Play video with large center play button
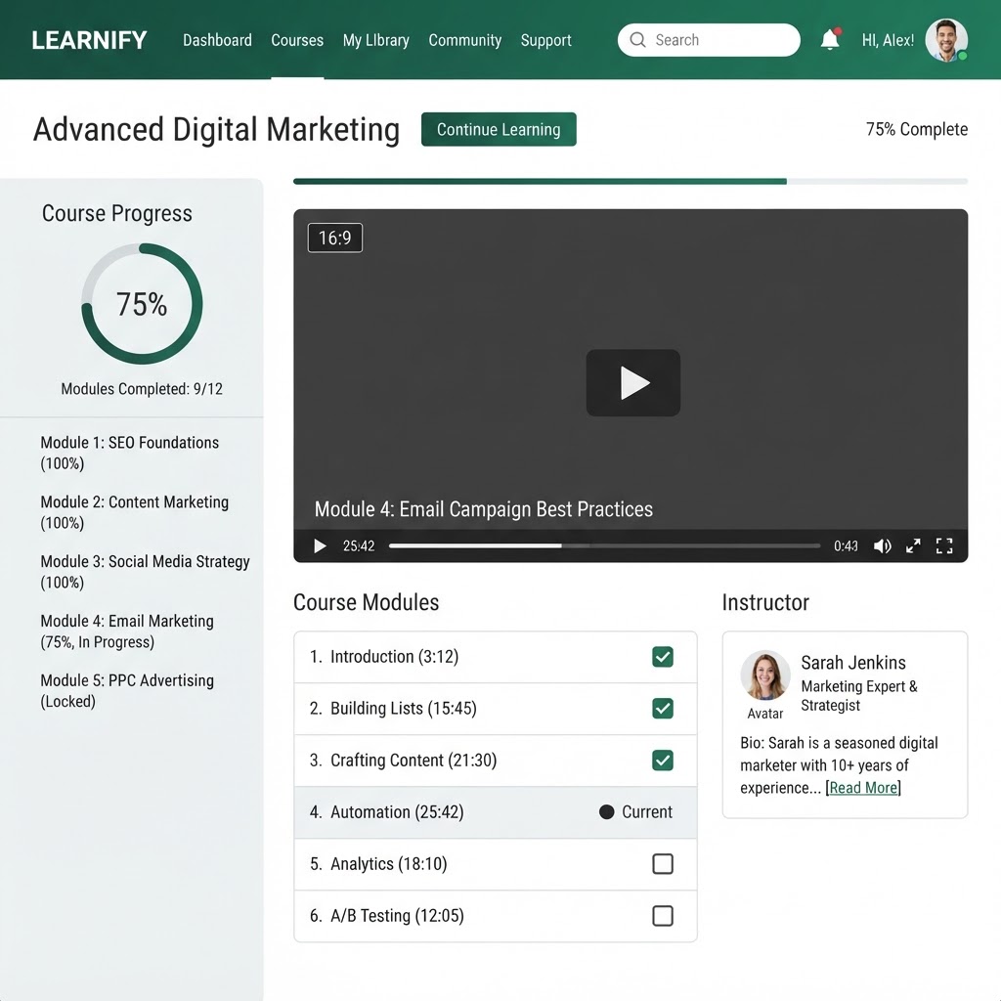 632,382
